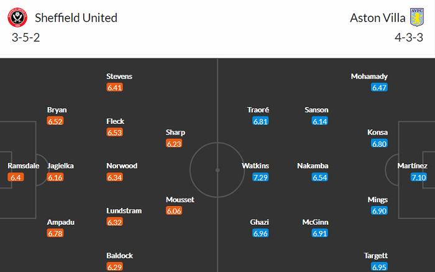Open player Mings's details

coord(378,200)
